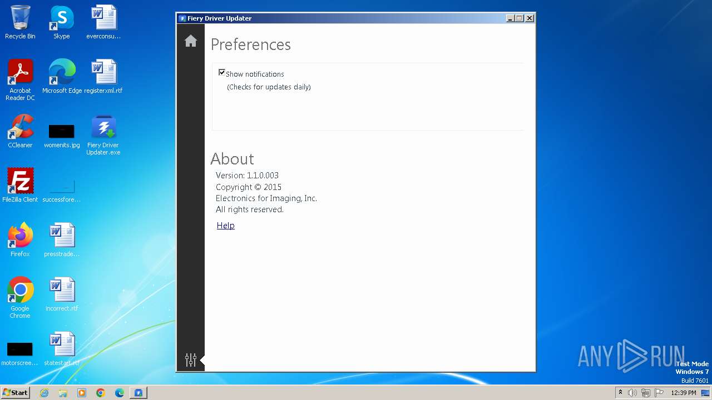Maximize the Fiery Driver Updater window
Image resolution: width=712 pixels, height=400 pixels.
(x=520, y=18)
